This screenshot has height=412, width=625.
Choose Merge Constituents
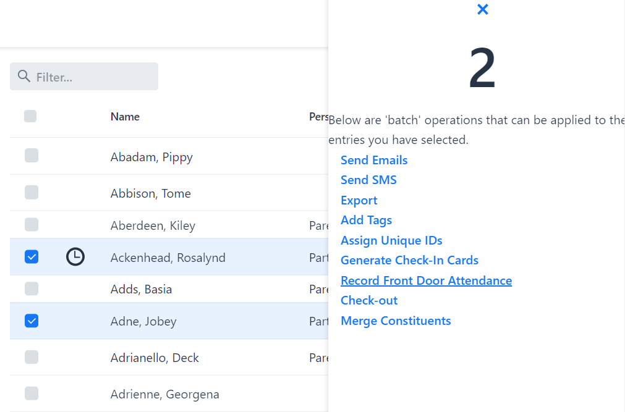coord(396,321)
